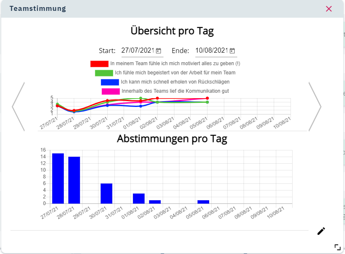Click the bar for 05/08/21 votes
This screenshot has width=345, height=254.
coord(203,202)
